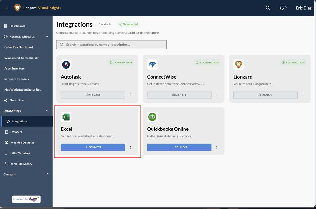This screenshot has width=316, height=209.
Task: Click Liongard card 1 Connection badge
Action: click(x=293, y=62)
